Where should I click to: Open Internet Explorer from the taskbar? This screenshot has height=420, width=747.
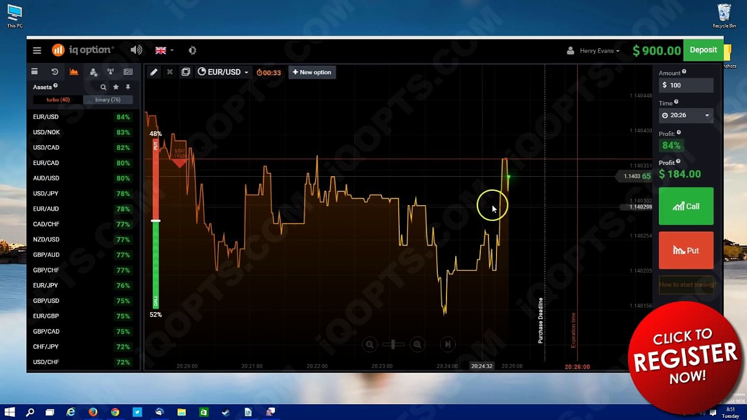[71, 412]
